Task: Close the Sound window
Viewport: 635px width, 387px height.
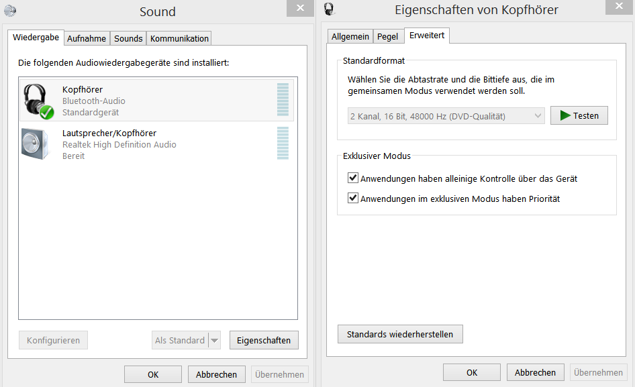Action: pyautogui.click(x=299, y=7)
